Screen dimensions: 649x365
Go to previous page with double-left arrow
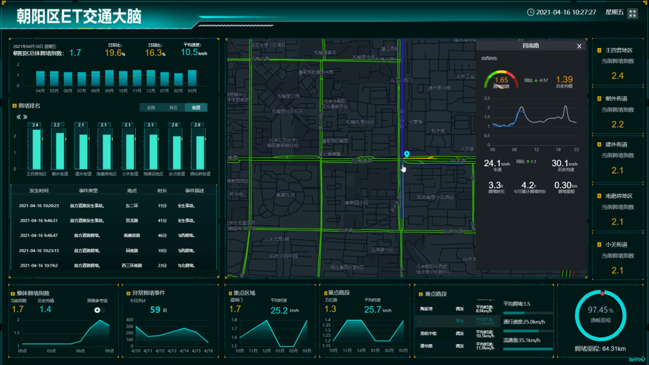click(19, 117)
